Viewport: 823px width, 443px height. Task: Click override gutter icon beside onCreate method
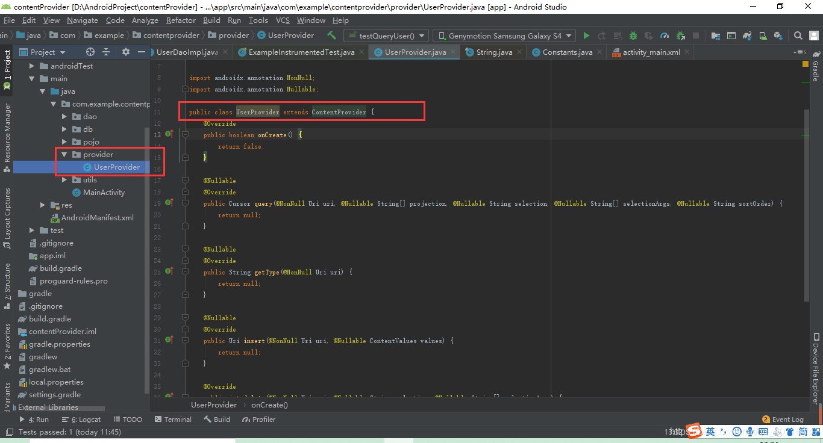tap(169, 135)
